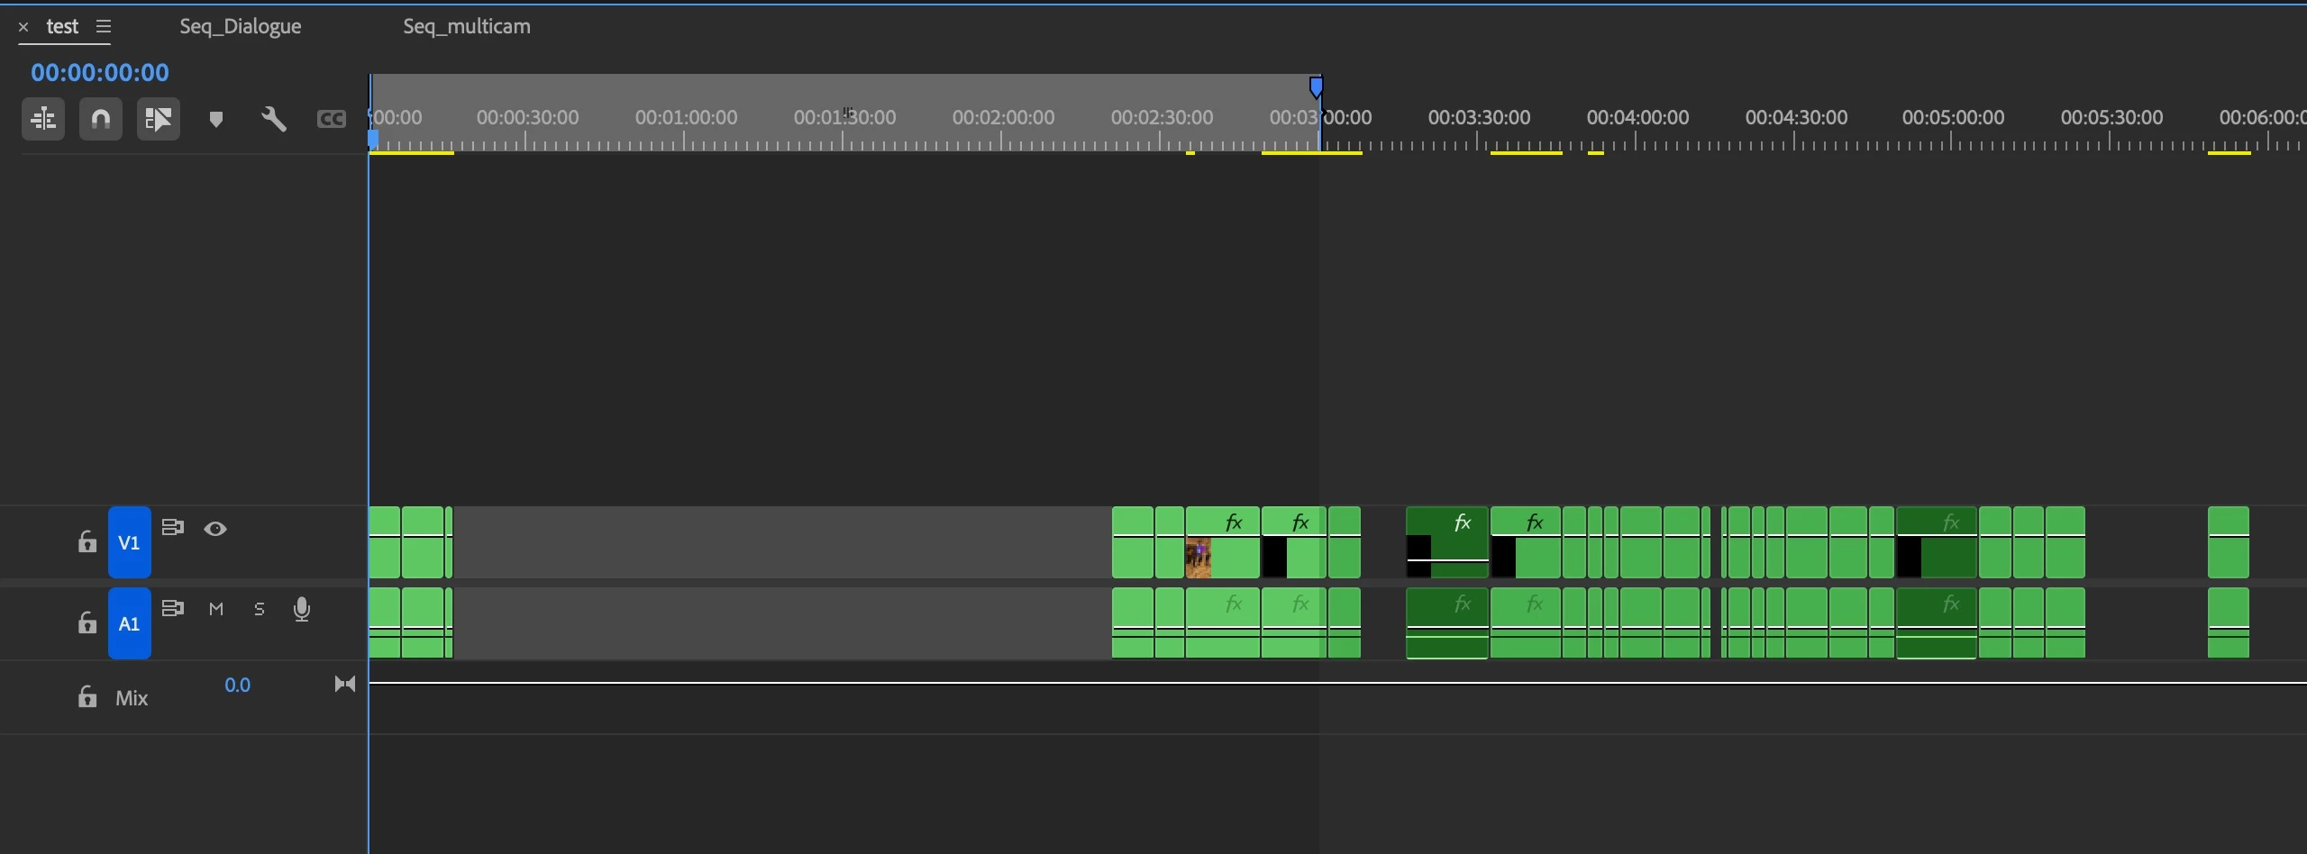2307x854 pixels.
Task: Select V1 clip with brown thumbnail
Action: coord(1223,542)
